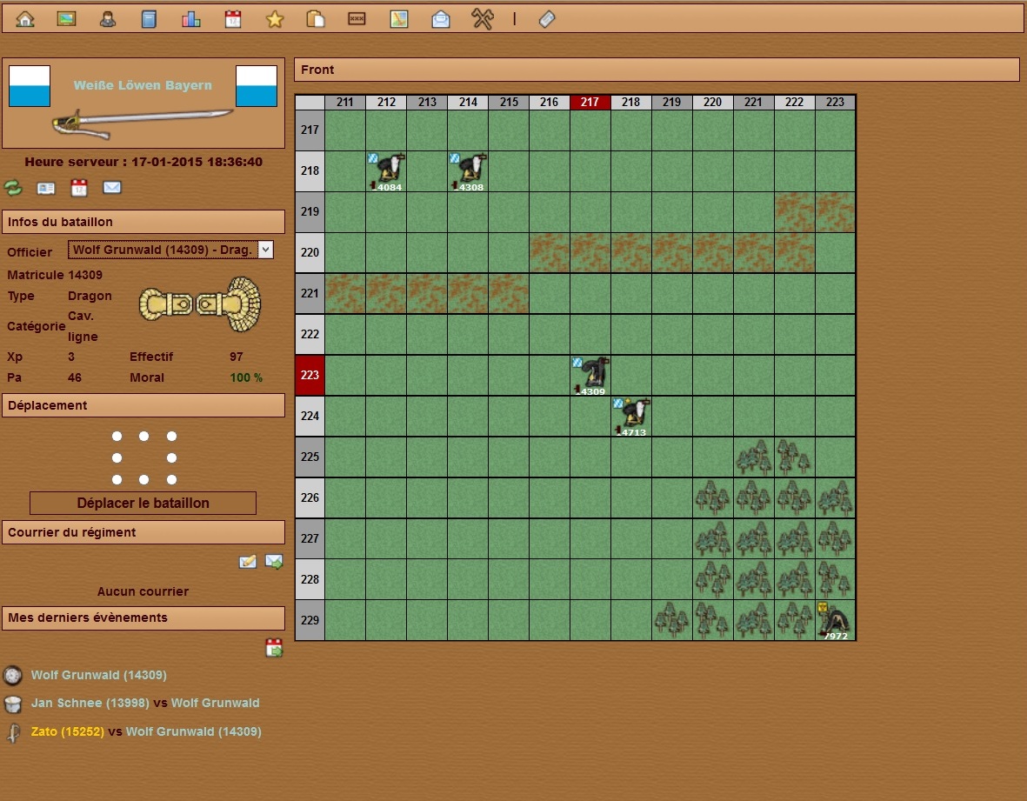Open the map icon in top toolbar
The height and width of the screenshot is (801, 1027).
(x=399, y=19)
